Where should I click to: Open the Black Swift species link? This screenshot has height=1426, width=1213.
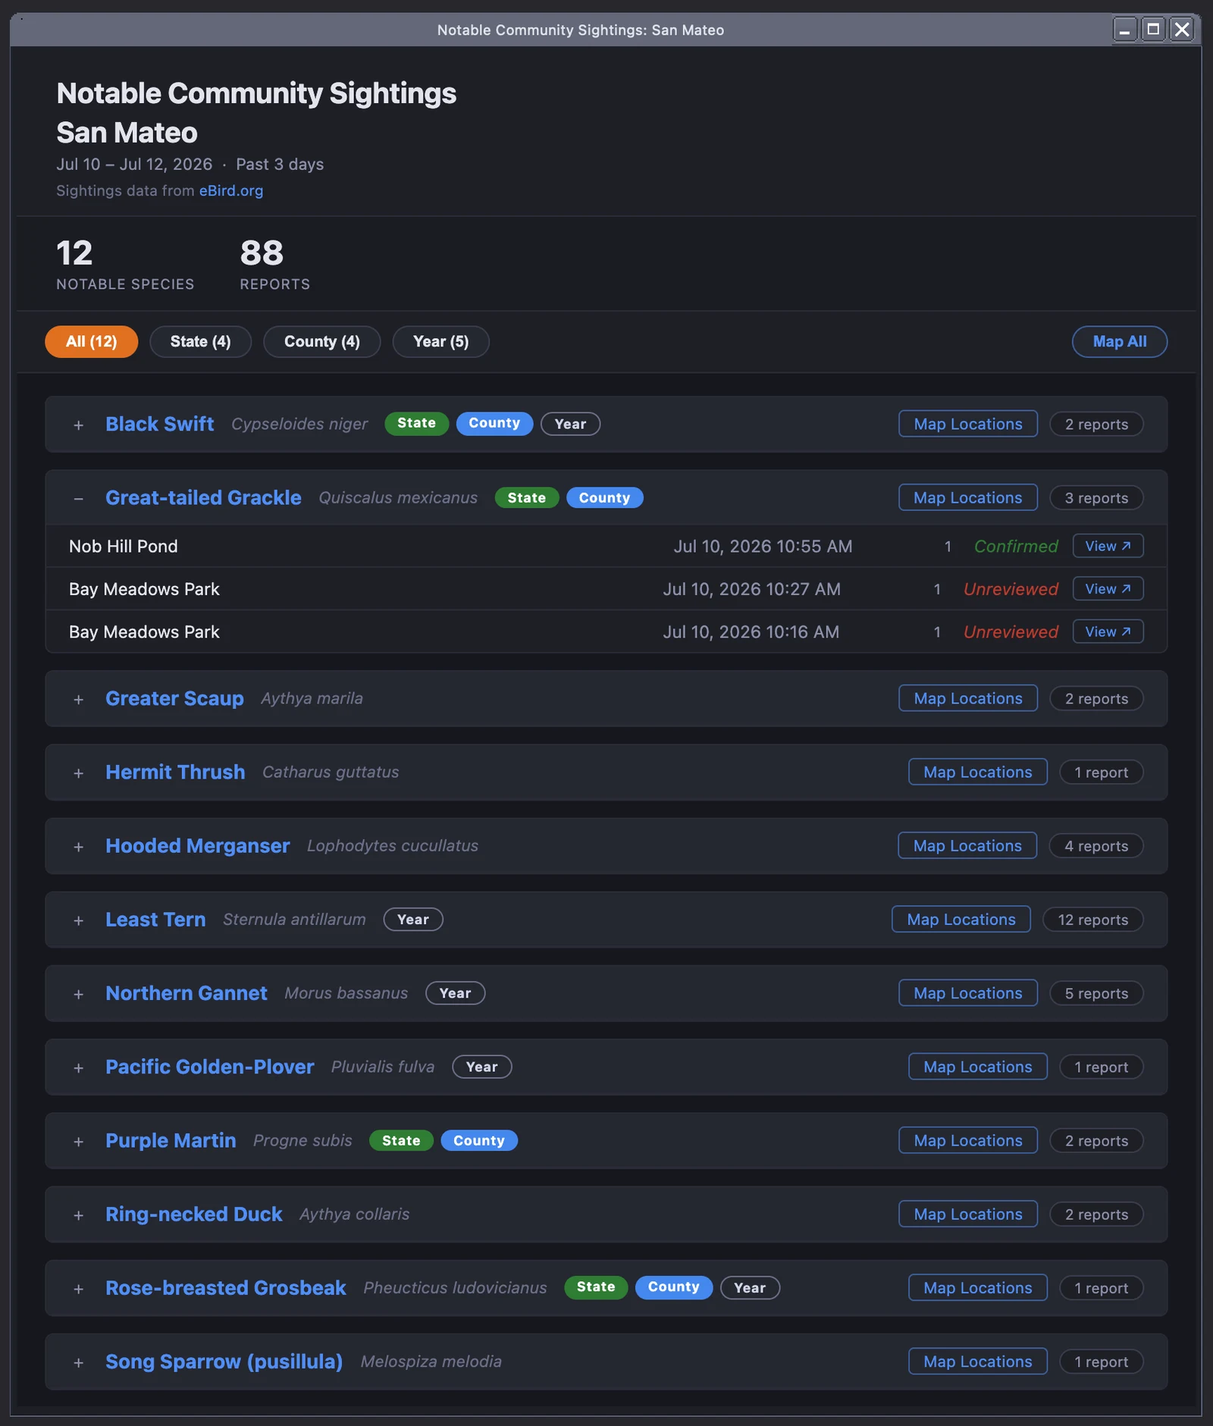click(160, 425)
